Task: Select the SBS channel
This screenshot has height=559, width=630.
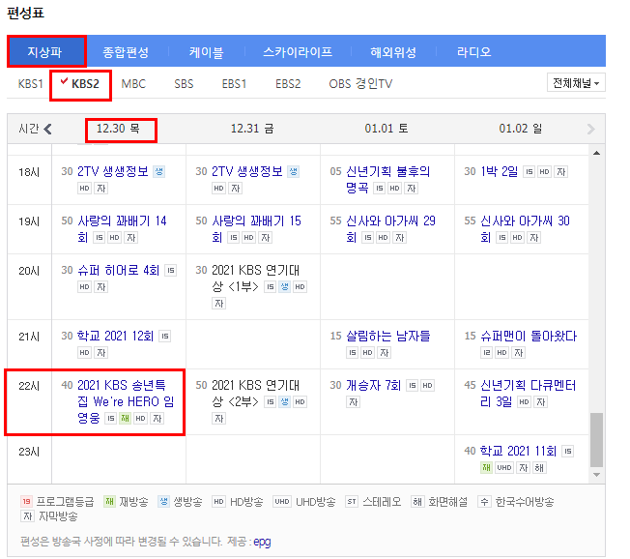Action: pos(184,83)
